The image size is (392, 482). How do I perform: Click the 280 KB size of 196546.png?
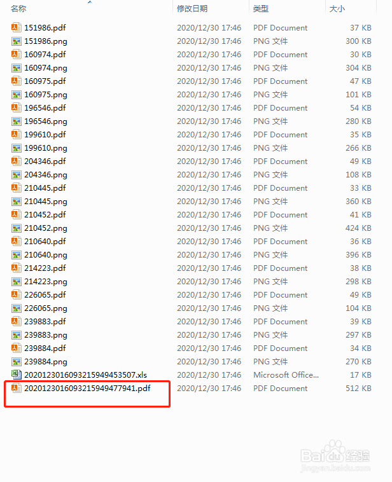358,121
